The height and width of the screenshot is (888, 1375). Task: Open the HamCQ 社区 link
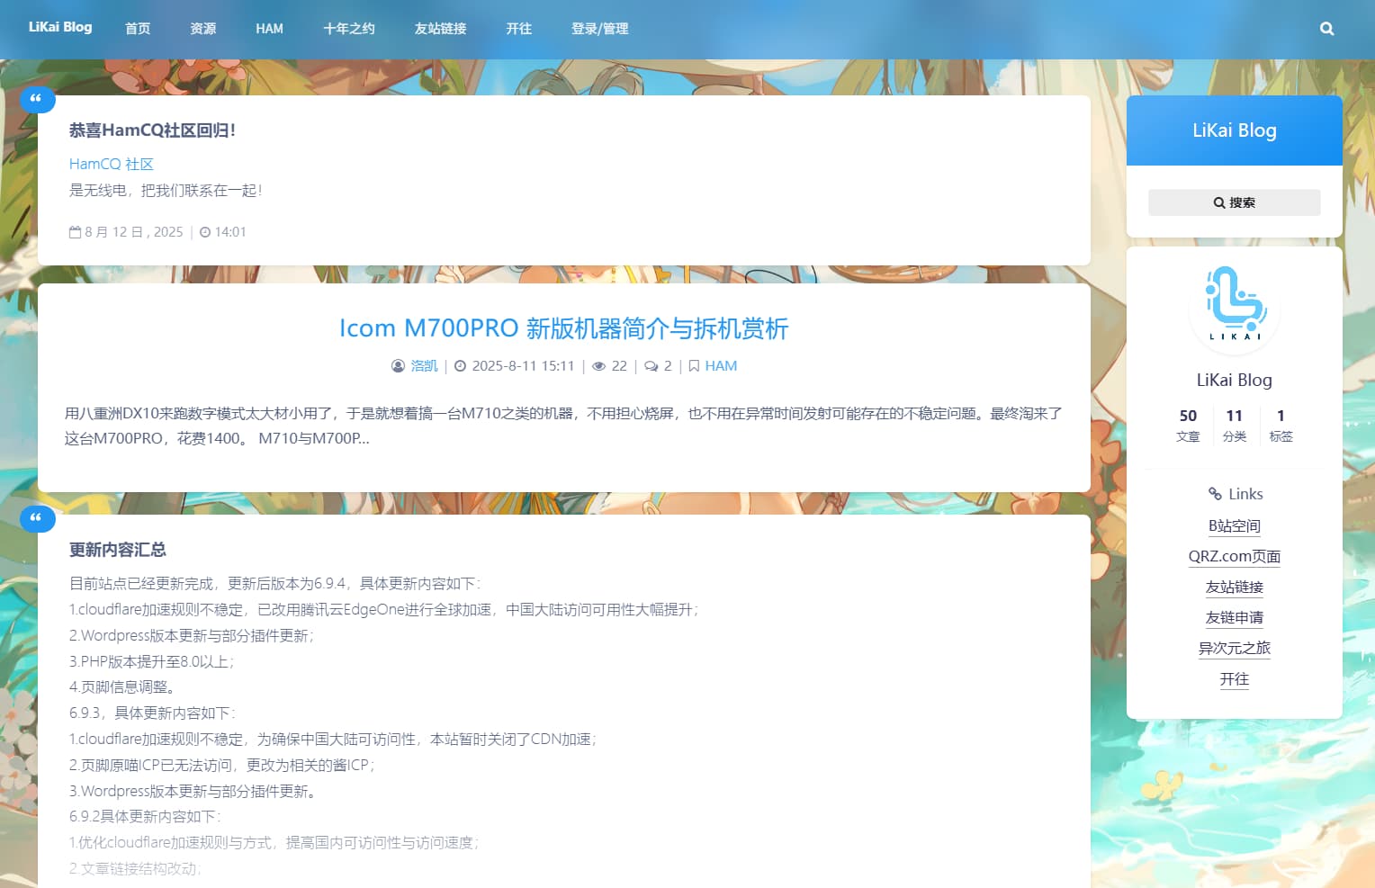(x=111, y=164)
